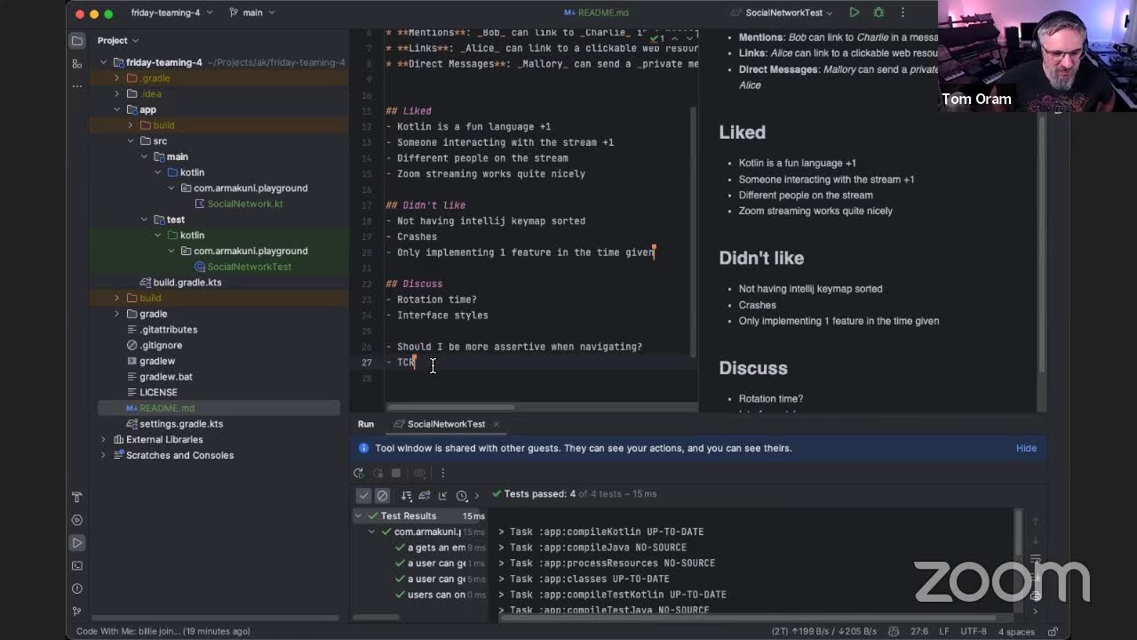Click the lock icon in the status bar
The width and height of the screenshot is (1137, 640).
point(1054,631)
